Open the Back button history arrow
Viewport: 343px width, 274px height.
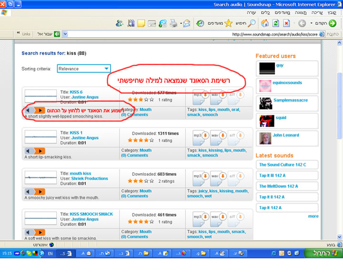click(x=311, y=23)
